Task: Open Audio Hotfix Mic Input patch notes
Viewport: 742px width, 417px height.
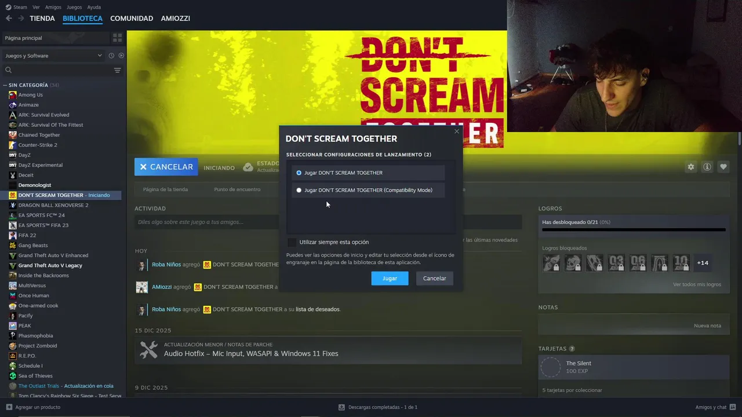Action: pyautogui.click(x=251, y=353)
